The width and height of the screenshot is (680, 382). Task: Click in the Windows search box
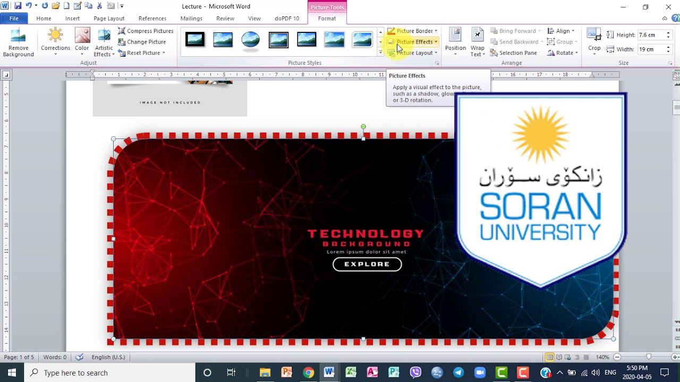(110, 372)
